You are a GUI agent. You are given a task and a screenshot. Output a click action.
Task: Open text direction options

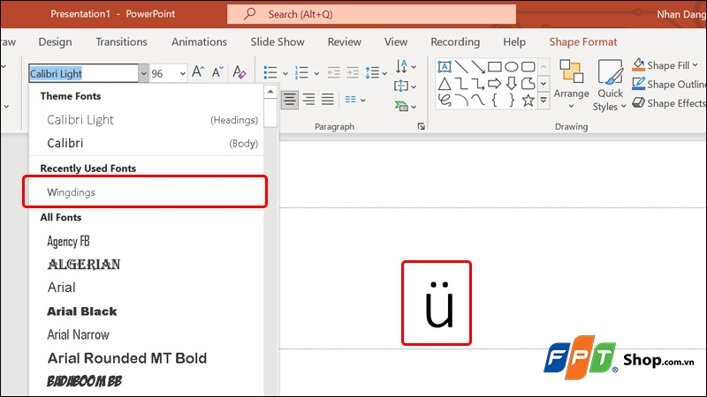pyautogui.click(x=406, y=67)
